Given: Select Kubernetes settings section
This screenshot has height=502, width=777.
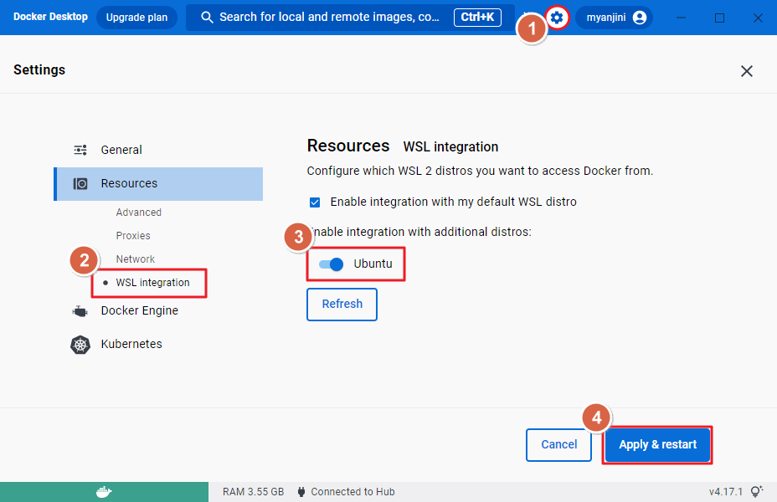Looking at the screenshot, I should [x=158, y=344].
